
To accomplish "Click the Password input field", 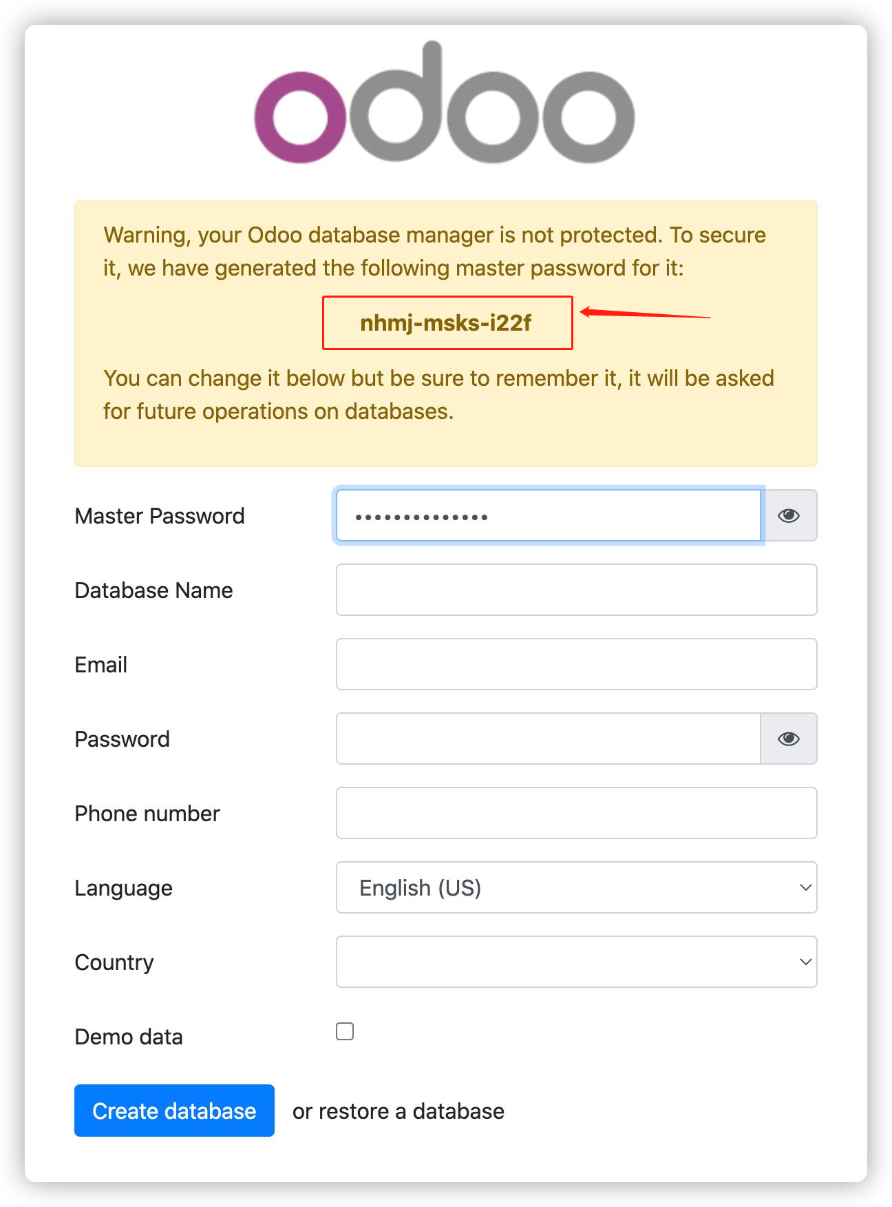I will (547, 739).
